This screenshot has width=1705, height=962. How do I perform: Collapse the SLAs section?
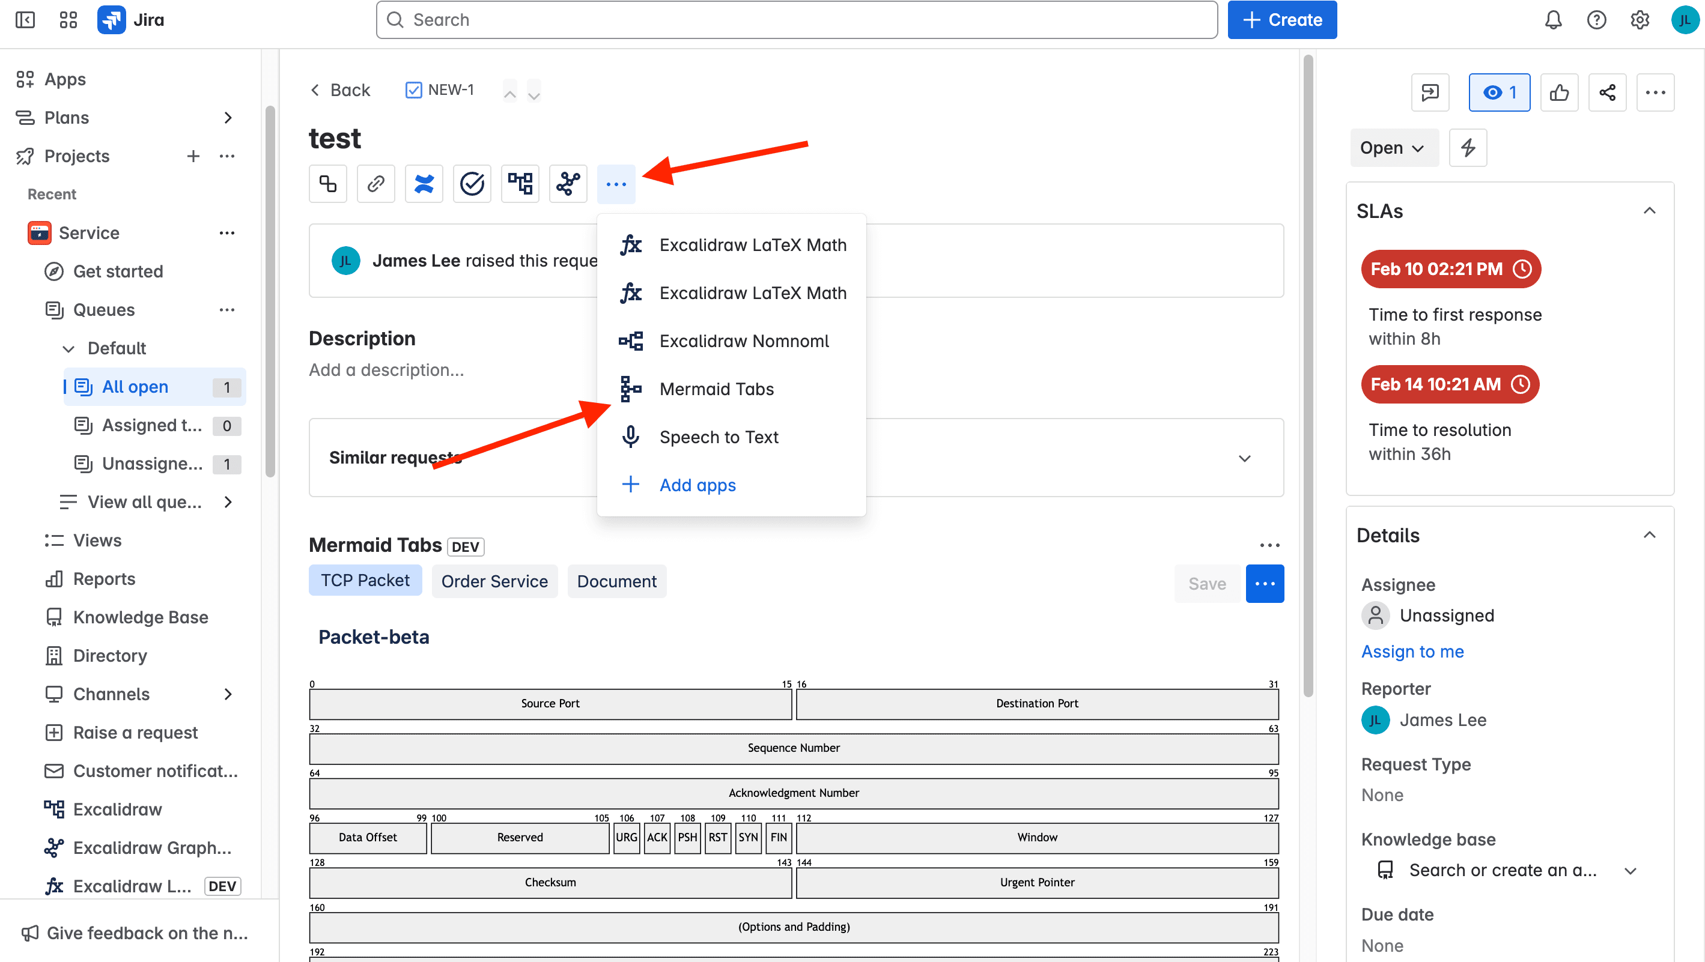pos(1649,211)
